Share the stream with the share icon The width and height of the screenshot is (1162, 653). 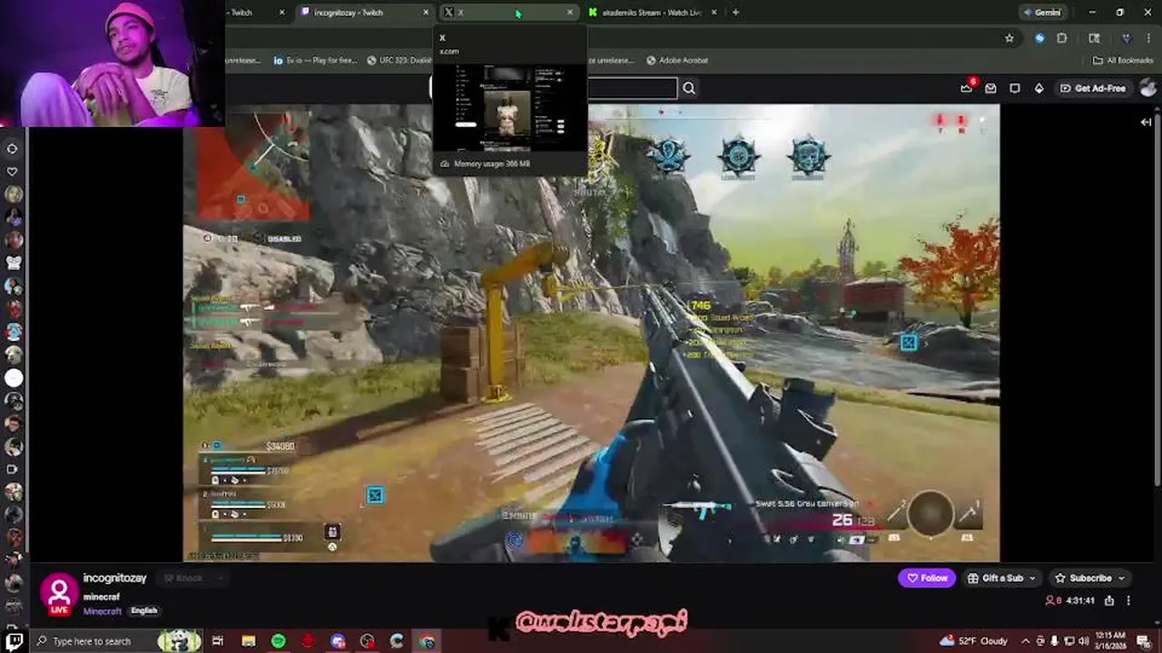click(x=1109, y=600)
